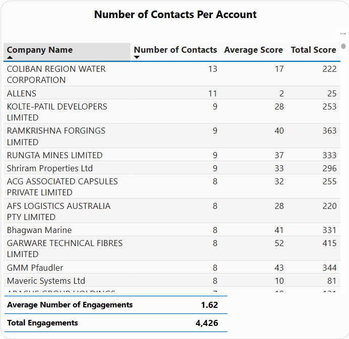Click total score 363 for RAMKRISHNA FORGINGS
349x339 pixels.
click(329, 131)
